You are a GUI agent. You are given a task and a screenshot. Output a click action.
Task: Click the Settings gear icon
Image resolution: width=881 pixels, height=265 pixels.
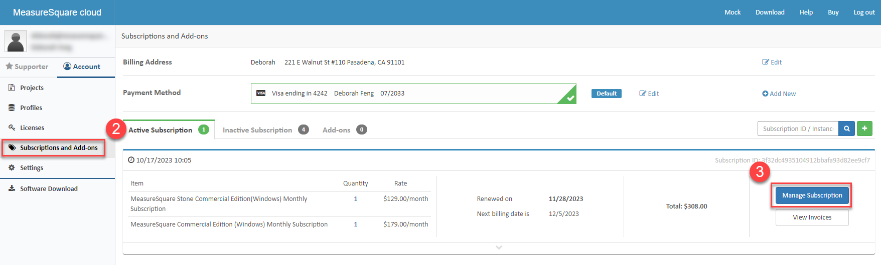[12, 167]
